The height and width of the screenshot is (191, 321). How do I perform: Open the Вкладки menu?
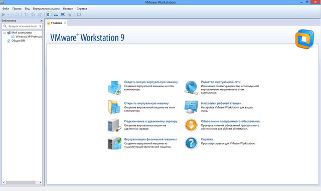click(x=68, y=8)
